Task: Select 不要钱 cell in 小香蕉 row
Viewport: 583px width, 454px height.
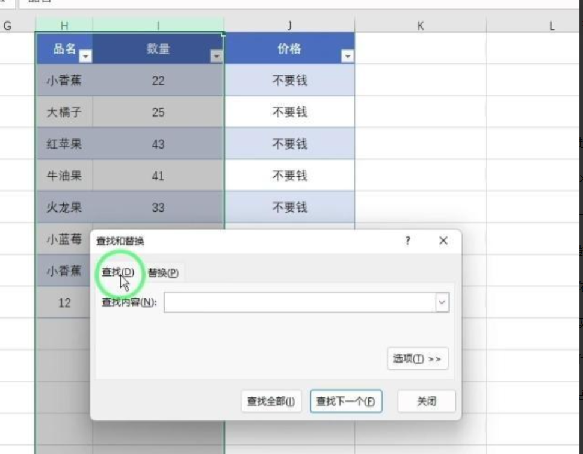Action: point(289,80)
